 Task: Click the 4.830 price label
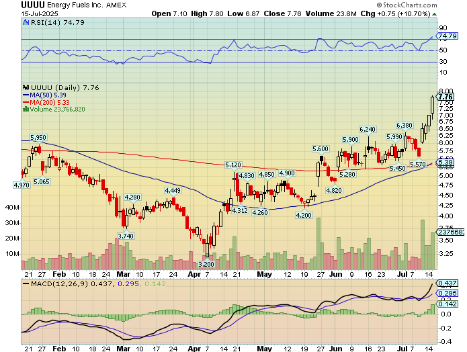pyautogui.click(x=247, y=176)
